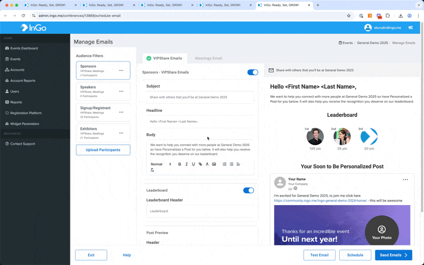Insert an image in Body editor
Screen dimensions: 424x265
tap(214, 164)
